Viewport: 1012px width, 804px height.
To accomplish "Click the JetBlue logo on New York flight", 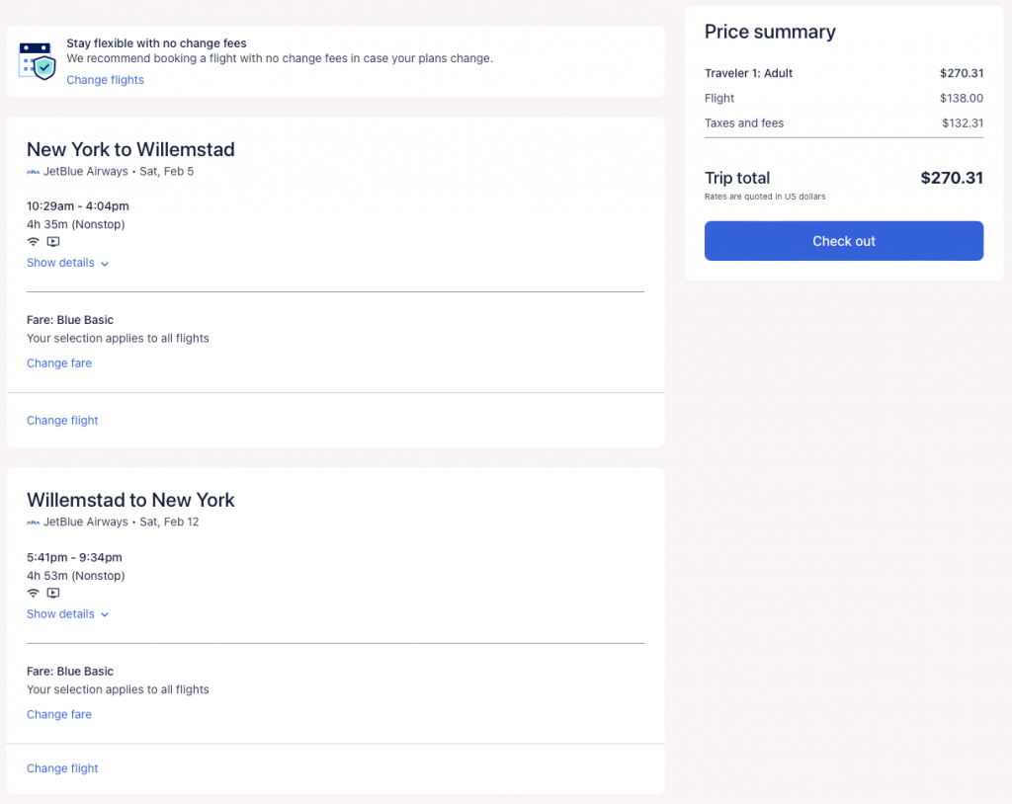I will [33, 172].
